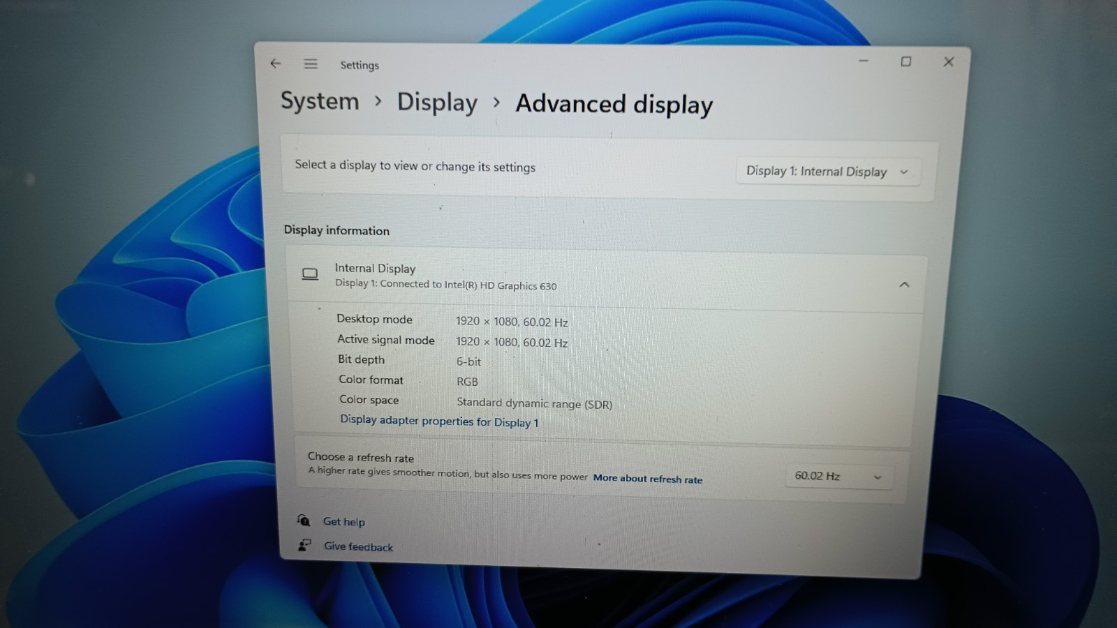Click the Display information section heading
The image size is (1117, 628).
tap(336, 230)
